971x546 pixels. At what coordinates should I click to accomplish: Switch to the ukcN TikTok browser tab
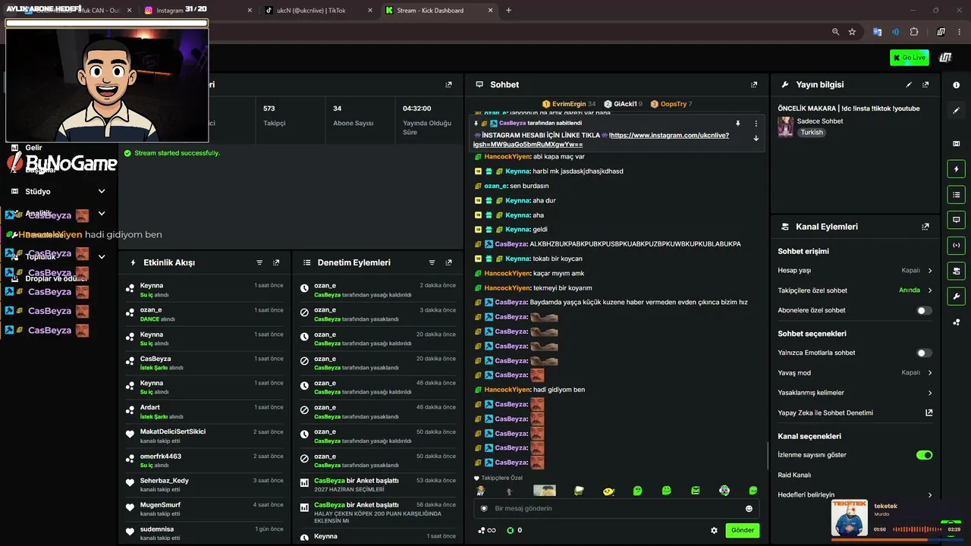[x=316, y=11]
